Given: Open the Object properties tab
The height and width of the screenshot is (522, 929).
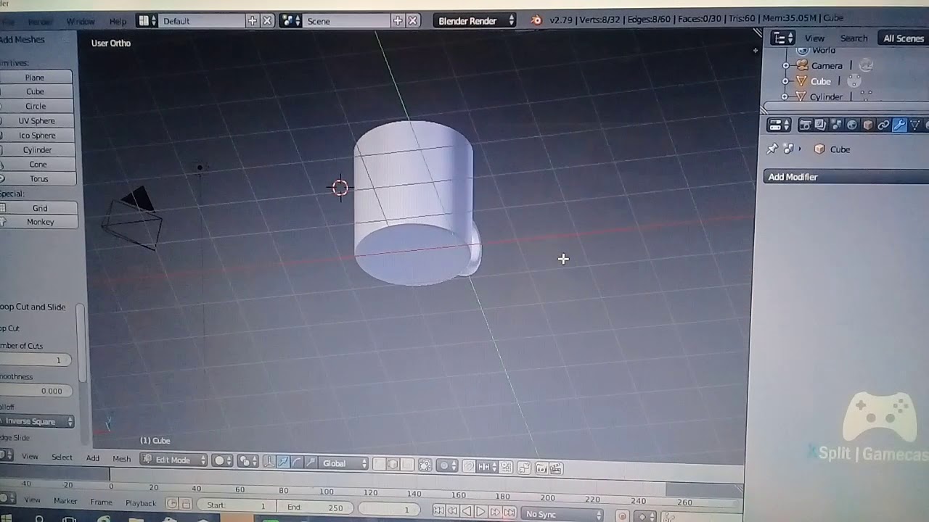Looking at the screenshot, I should pos(868,125).
